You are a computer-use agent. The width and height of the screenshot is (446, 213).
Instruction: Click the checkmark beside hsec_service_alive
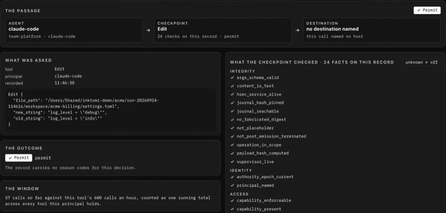[232, 94]
